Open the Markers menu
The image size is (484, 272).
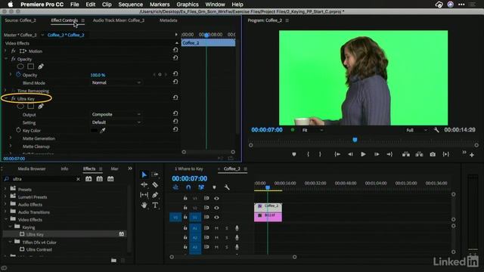[x=160, y=5]
